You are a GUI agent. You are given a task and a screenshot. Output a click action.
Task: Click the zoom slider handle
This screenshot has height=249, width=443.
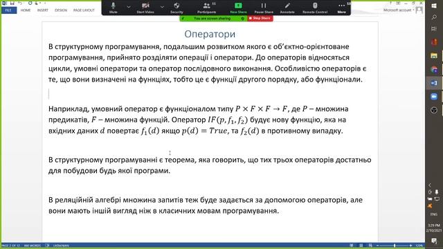[395, 246]
